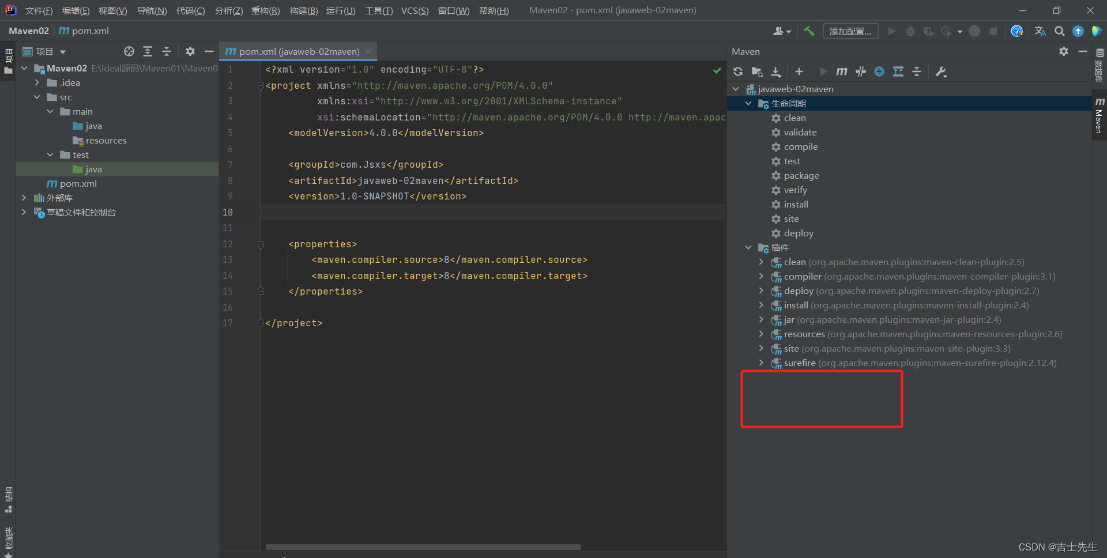Select opened file locate target icon

pos(129,51)
